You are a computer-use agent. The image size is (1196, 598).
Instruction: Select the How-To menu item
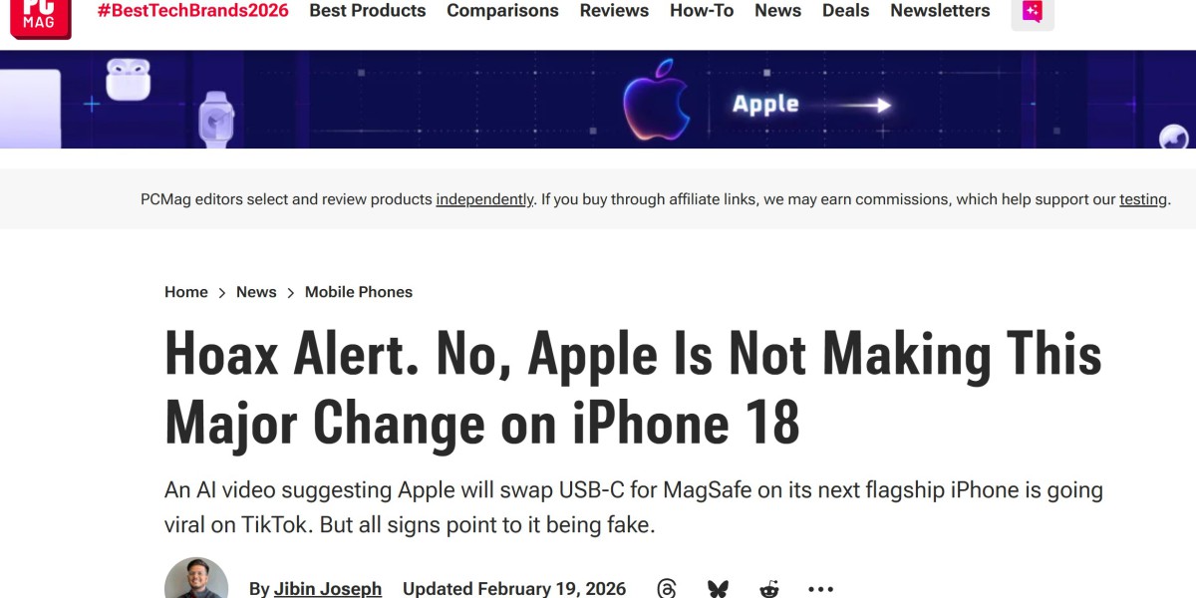click(x=701, y=11)
